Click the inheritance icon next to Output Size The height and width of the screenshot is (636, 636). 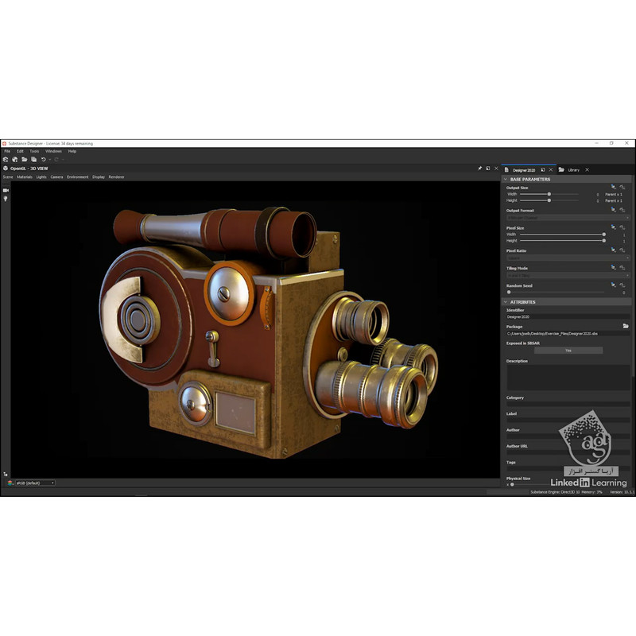[615, 187]
